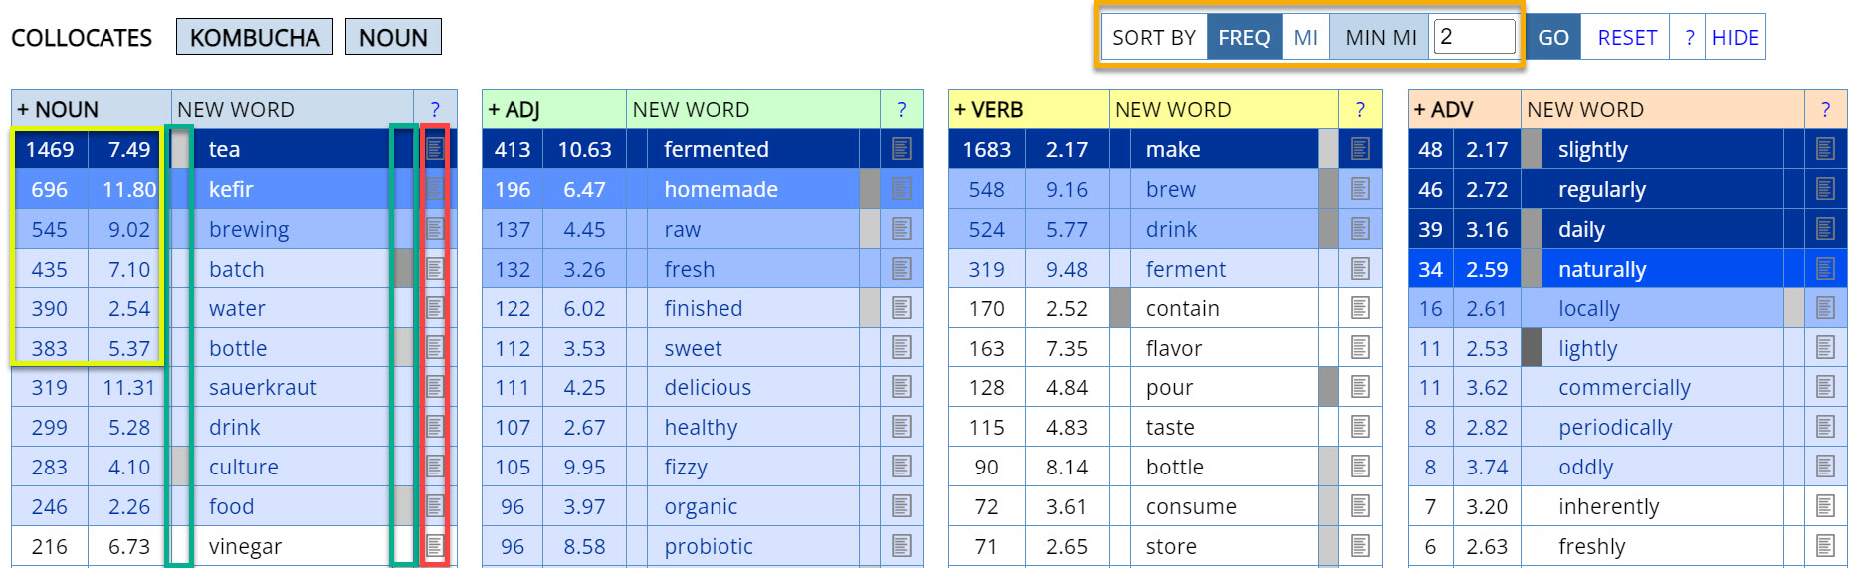Open context icon for 'sauerkraut' row
The height and width of the screenshot is (568, 1851).
[x=435, y=387]
